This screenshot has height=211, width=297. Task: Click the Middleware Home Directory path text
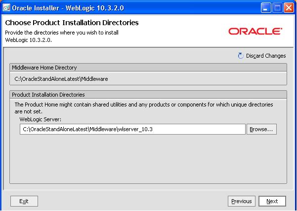tap(61, 78)
